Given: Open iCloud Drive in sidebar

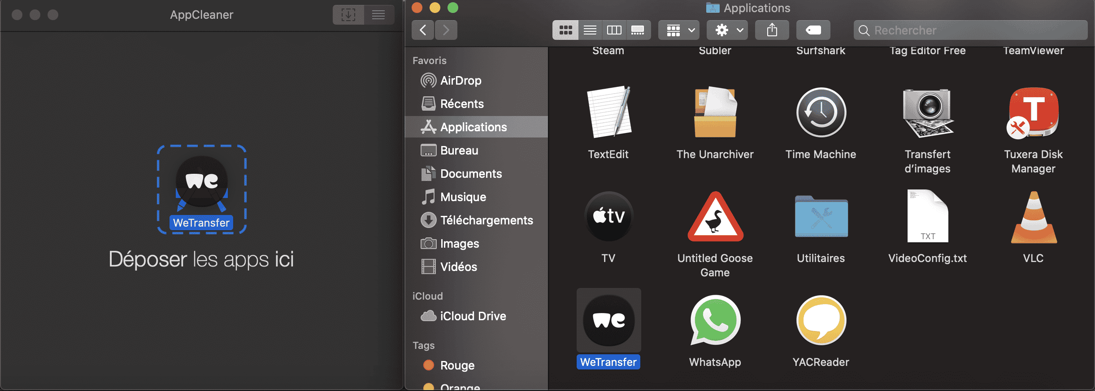Looking at the screenshot, I should pos(476,316).
